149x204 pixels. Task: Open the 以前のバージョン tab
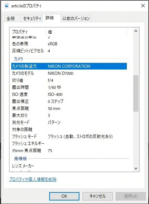coord(76,19)
